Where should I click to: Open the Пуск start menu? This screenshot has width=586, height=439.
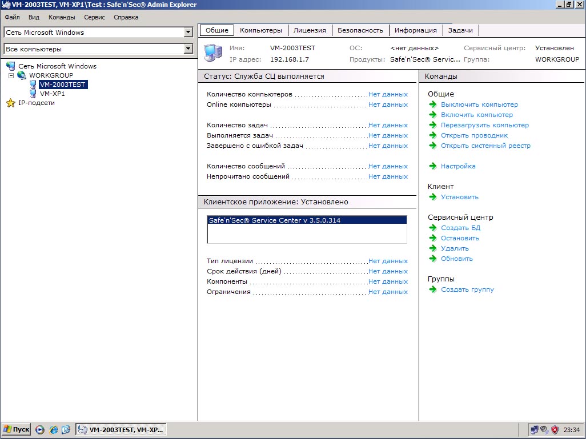click(x=15, y=430)
